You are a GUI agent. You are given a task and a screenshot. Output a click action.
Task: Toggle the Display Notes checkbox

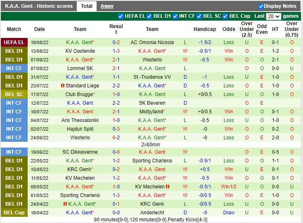pos(261,6)
